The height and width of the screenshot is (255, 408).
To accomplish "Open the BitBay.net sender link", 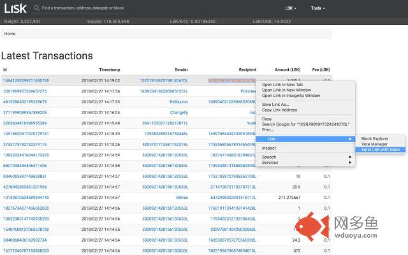I will click(x=178, y=102).
